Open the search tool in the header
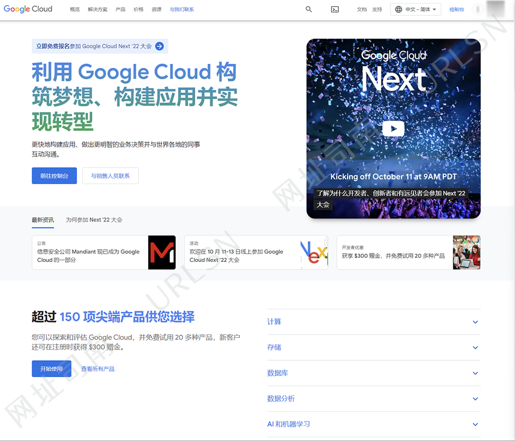This screenshot has width=515, height=441. pos(308,9)
